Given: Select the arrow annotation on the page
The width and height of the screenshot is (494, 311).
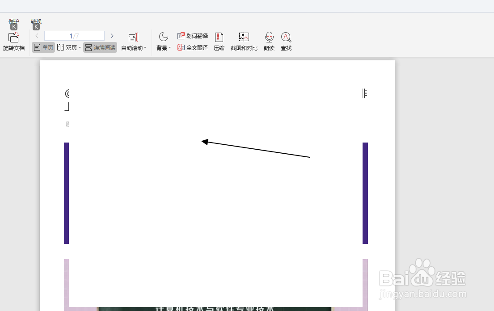Looking at the screenshot, I should [x=257, y=149].
